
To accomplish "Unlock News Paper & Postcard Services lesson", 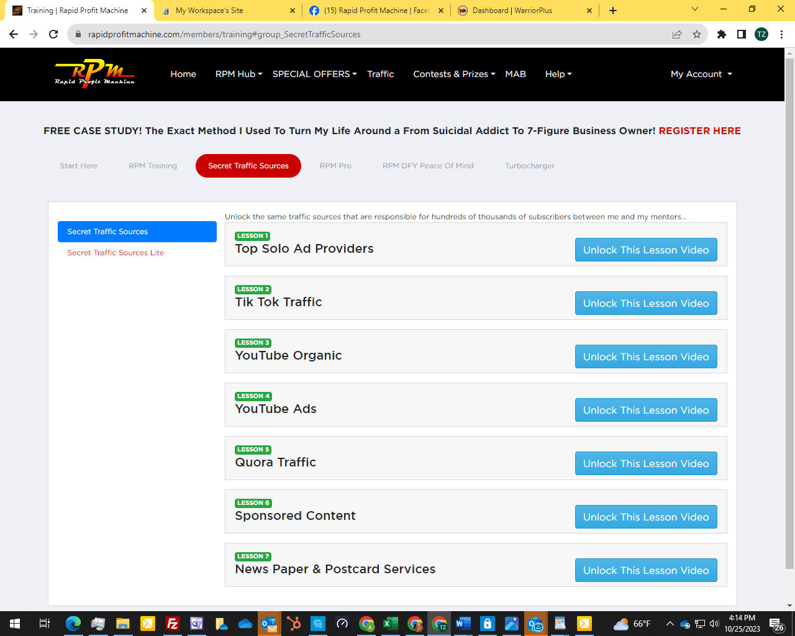I will (646, 570).
